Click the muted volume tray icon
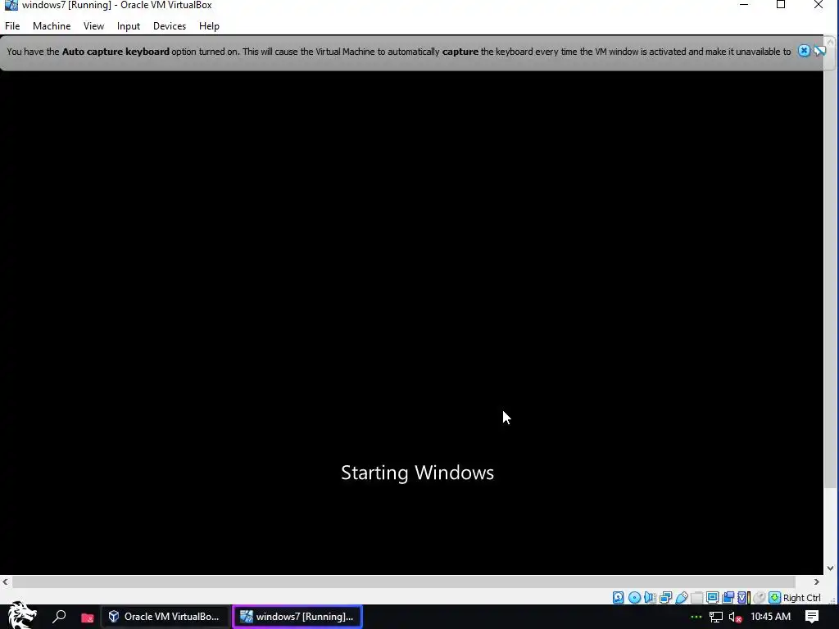The image size is (839, 629). 735,618
